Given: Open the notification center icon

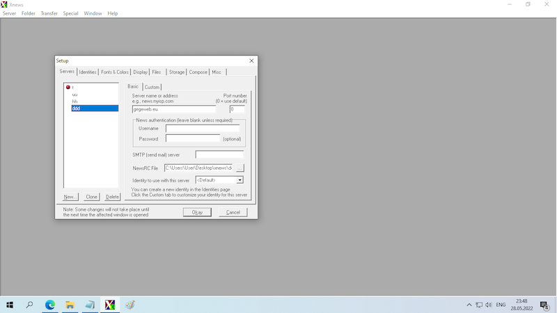Looking at the screenshot, I should pyautogui.click(x=544, y=305).
